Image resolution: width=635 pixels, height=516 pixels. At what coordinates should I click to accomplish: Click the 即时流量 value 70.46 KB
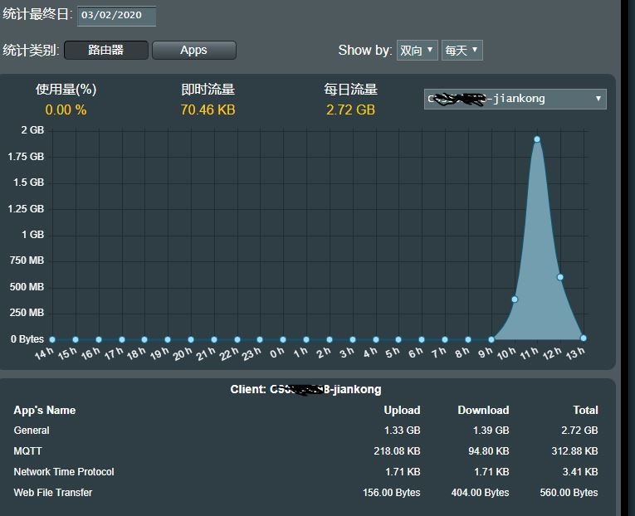pyautogui.click(x=208, y=110)
